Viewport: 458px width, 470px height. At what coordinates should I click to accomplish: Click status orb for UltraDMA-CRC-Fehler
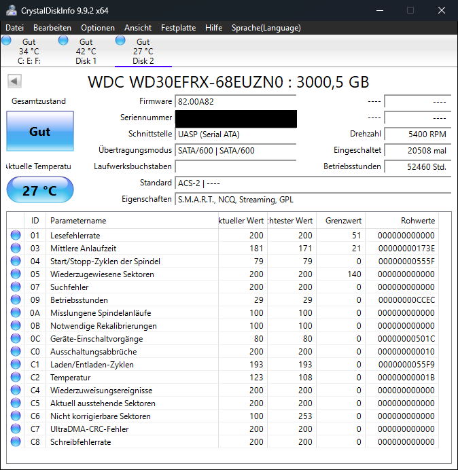point(16,429)
